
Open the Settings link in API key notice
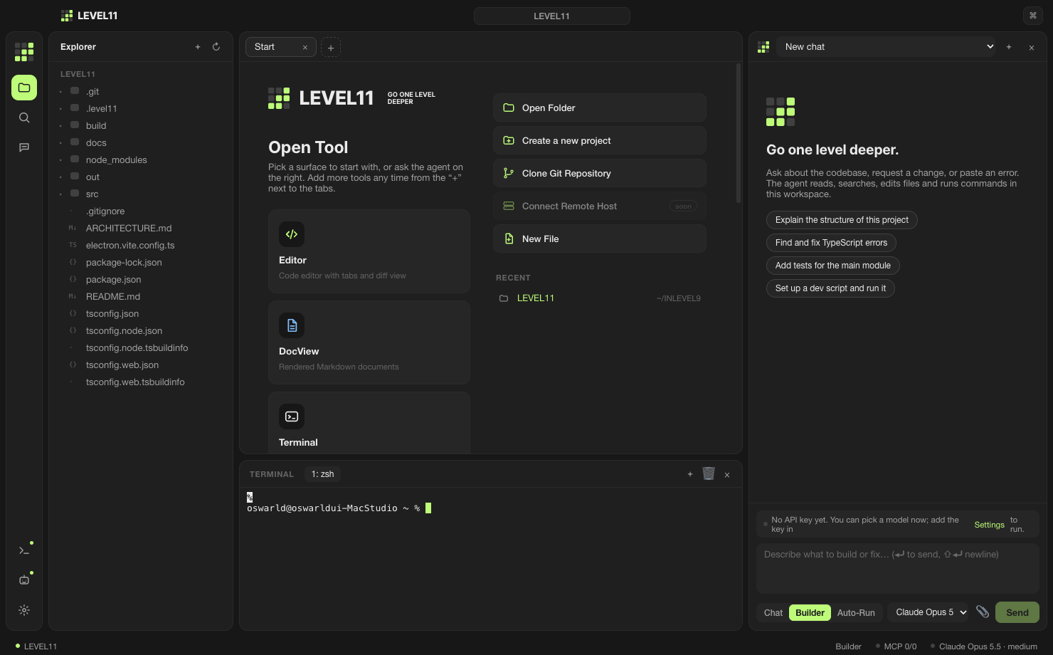989,525
